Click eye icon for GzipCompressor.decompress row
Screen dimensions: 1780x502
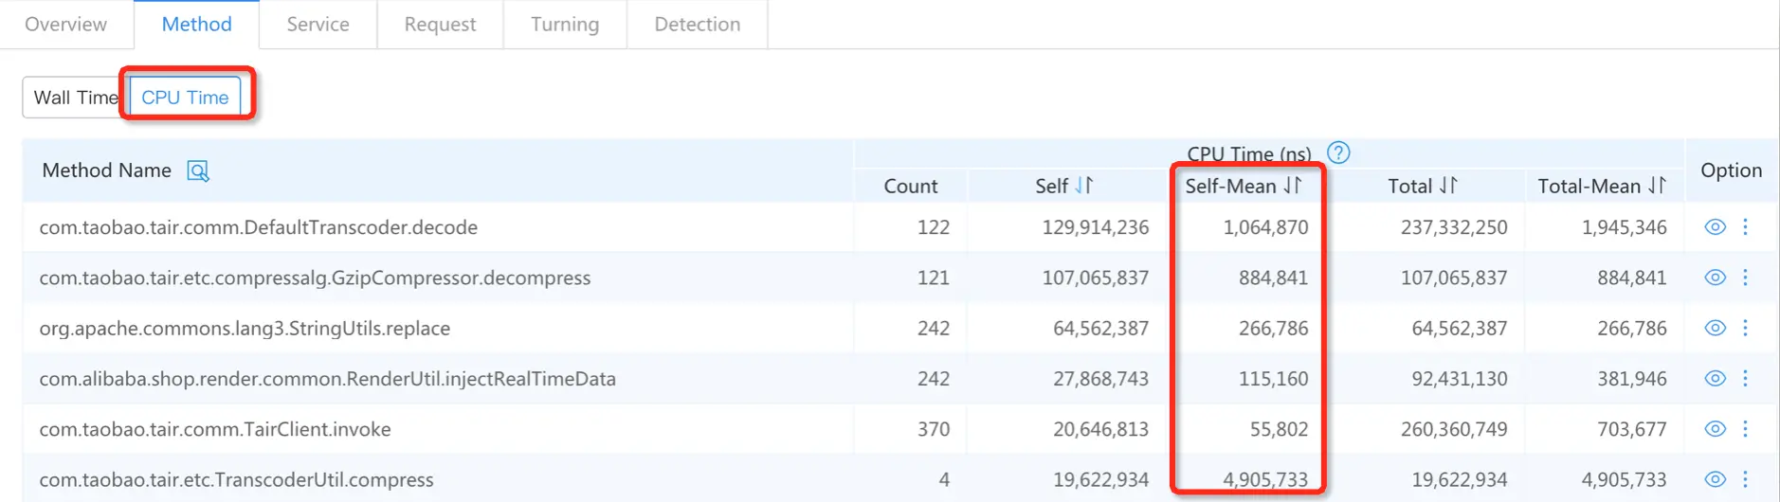(x=1715, y=278)
